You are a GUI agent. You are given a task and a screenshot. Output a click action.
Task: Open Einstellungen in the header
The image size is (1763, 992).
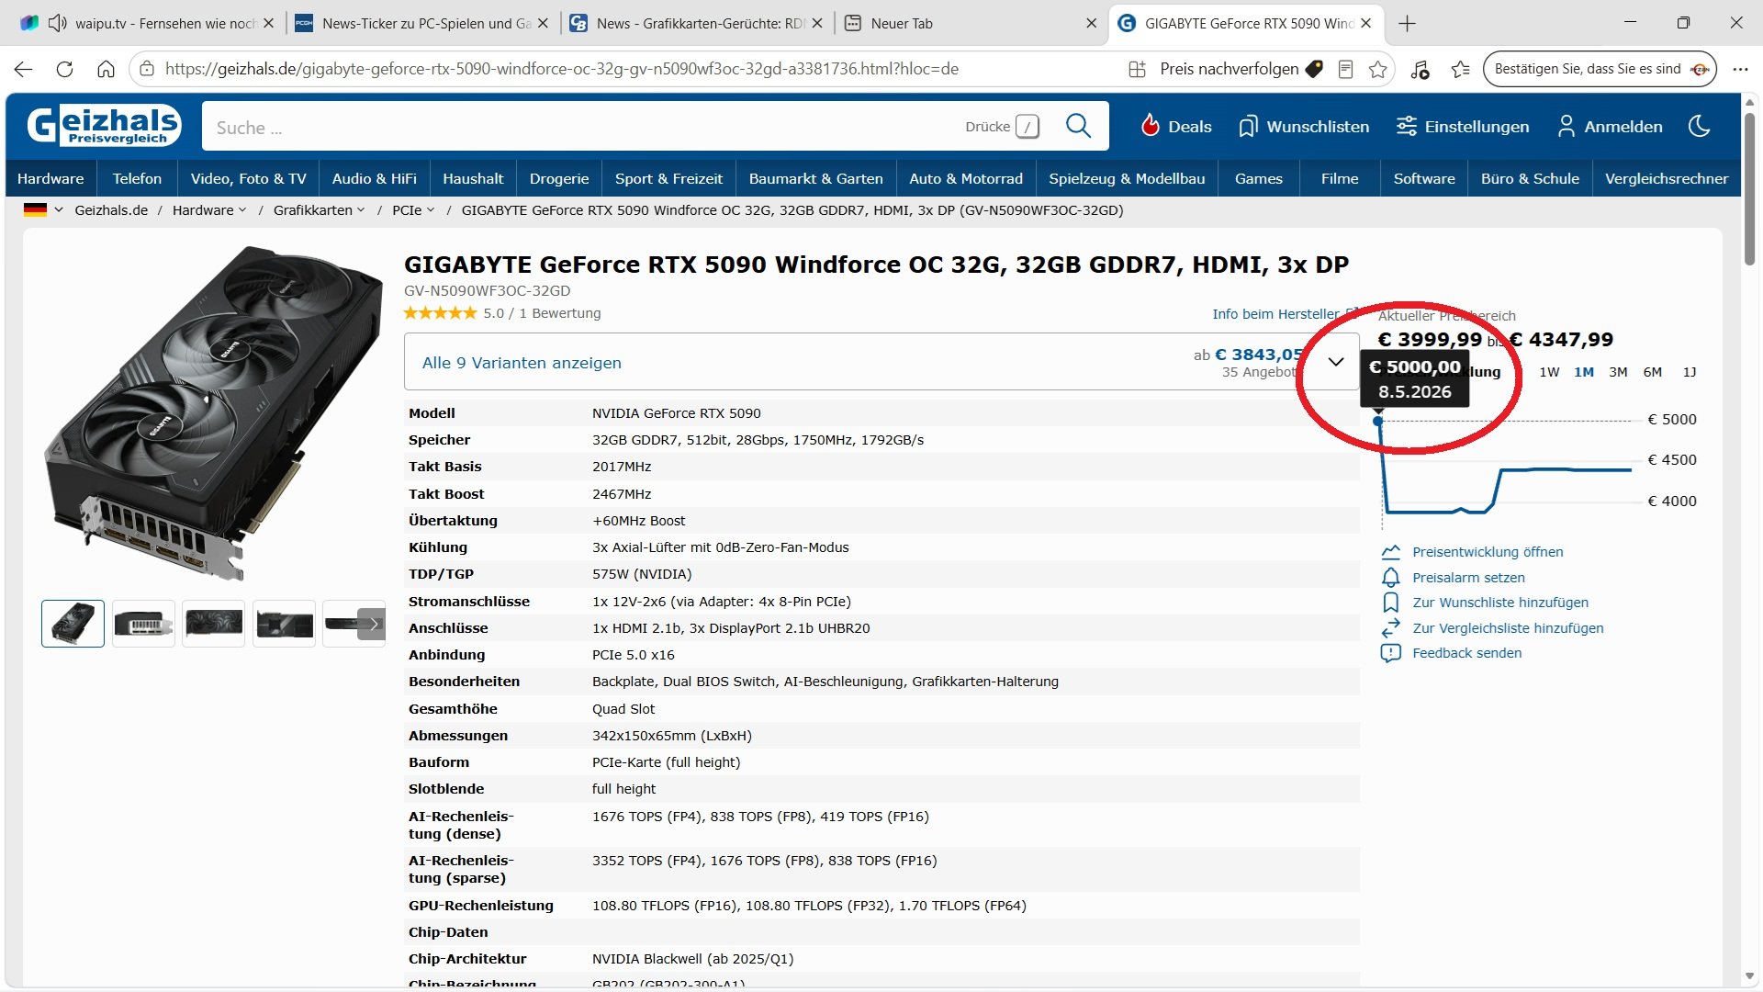pos(1463,127)
